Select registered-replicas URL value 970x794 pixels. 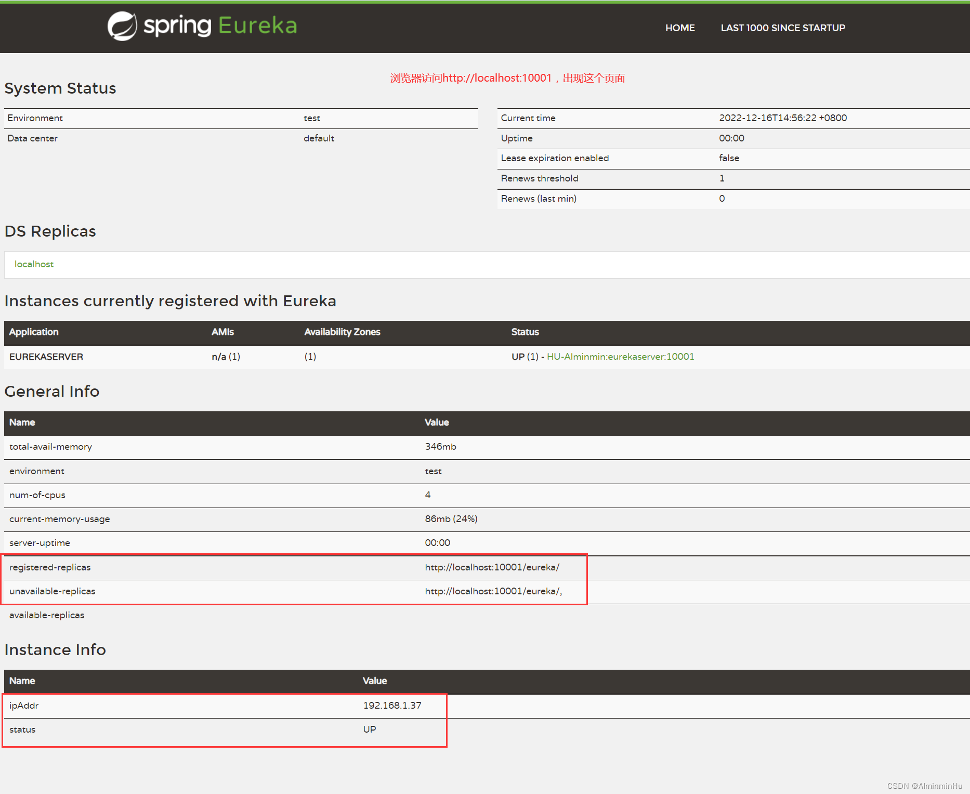coord(492,567)
